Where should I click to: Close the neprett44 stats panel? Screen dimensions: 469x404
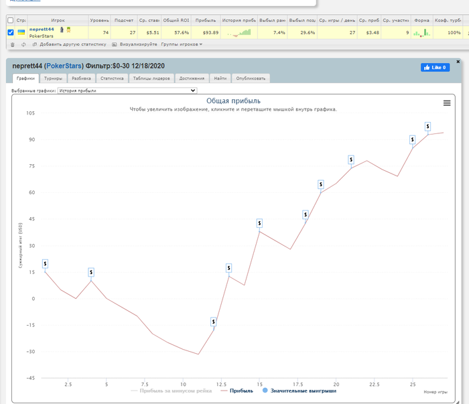coord(458,62)
